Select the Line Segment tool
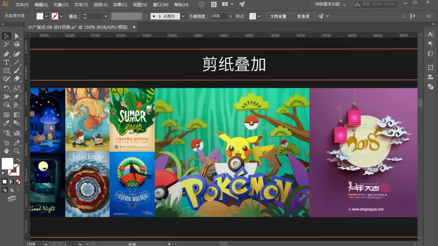 [x=17, y=62]
